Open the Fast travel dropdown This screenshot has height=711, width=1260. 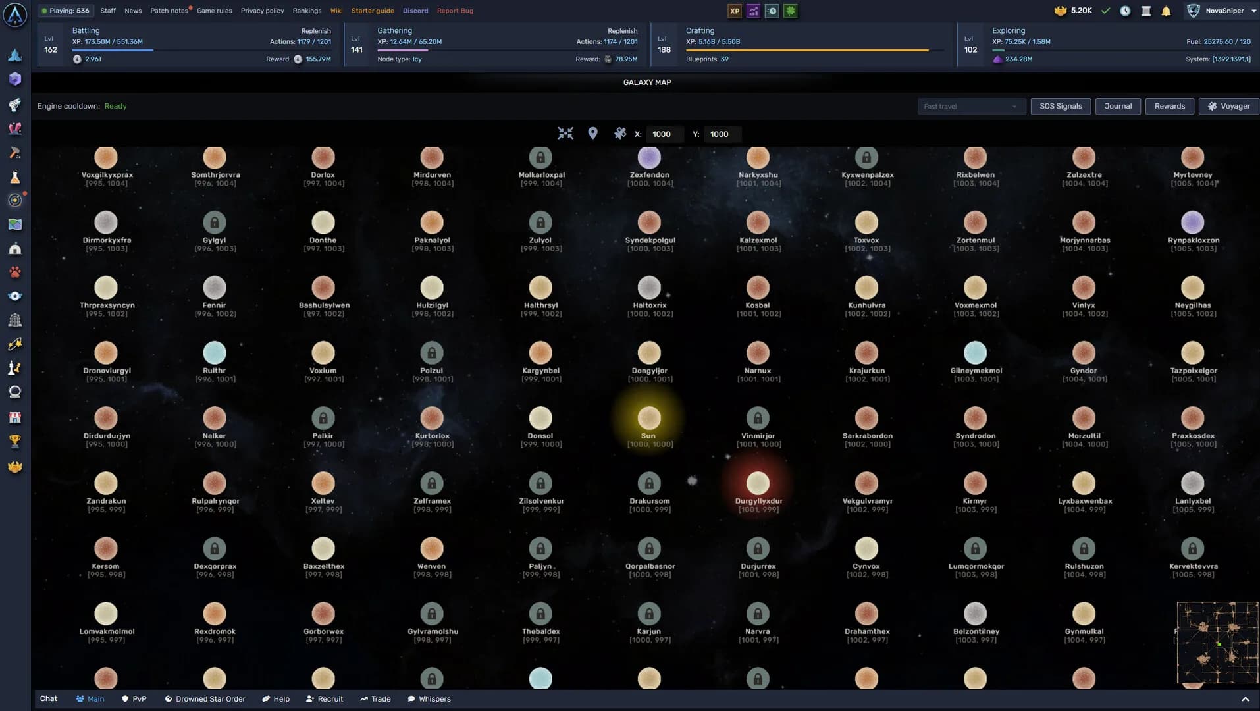971,106
